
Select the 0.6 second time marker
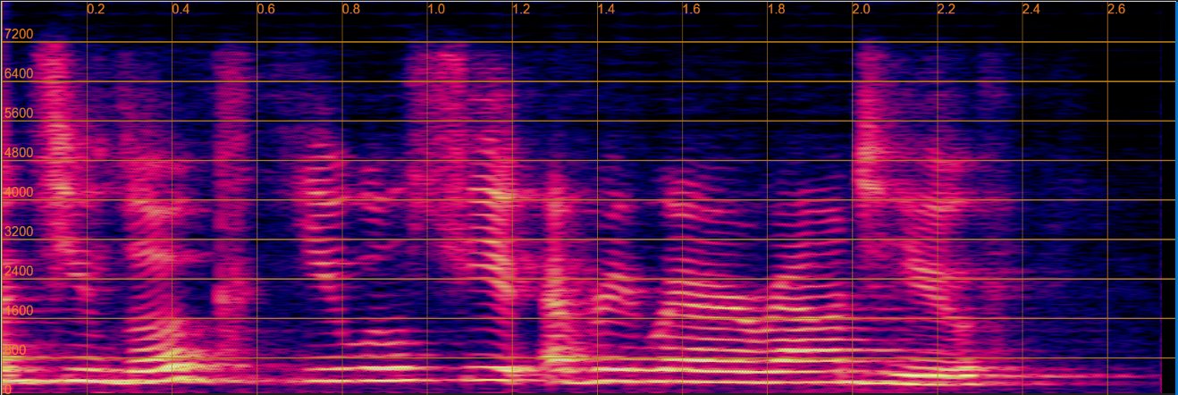tap(265, 10)
